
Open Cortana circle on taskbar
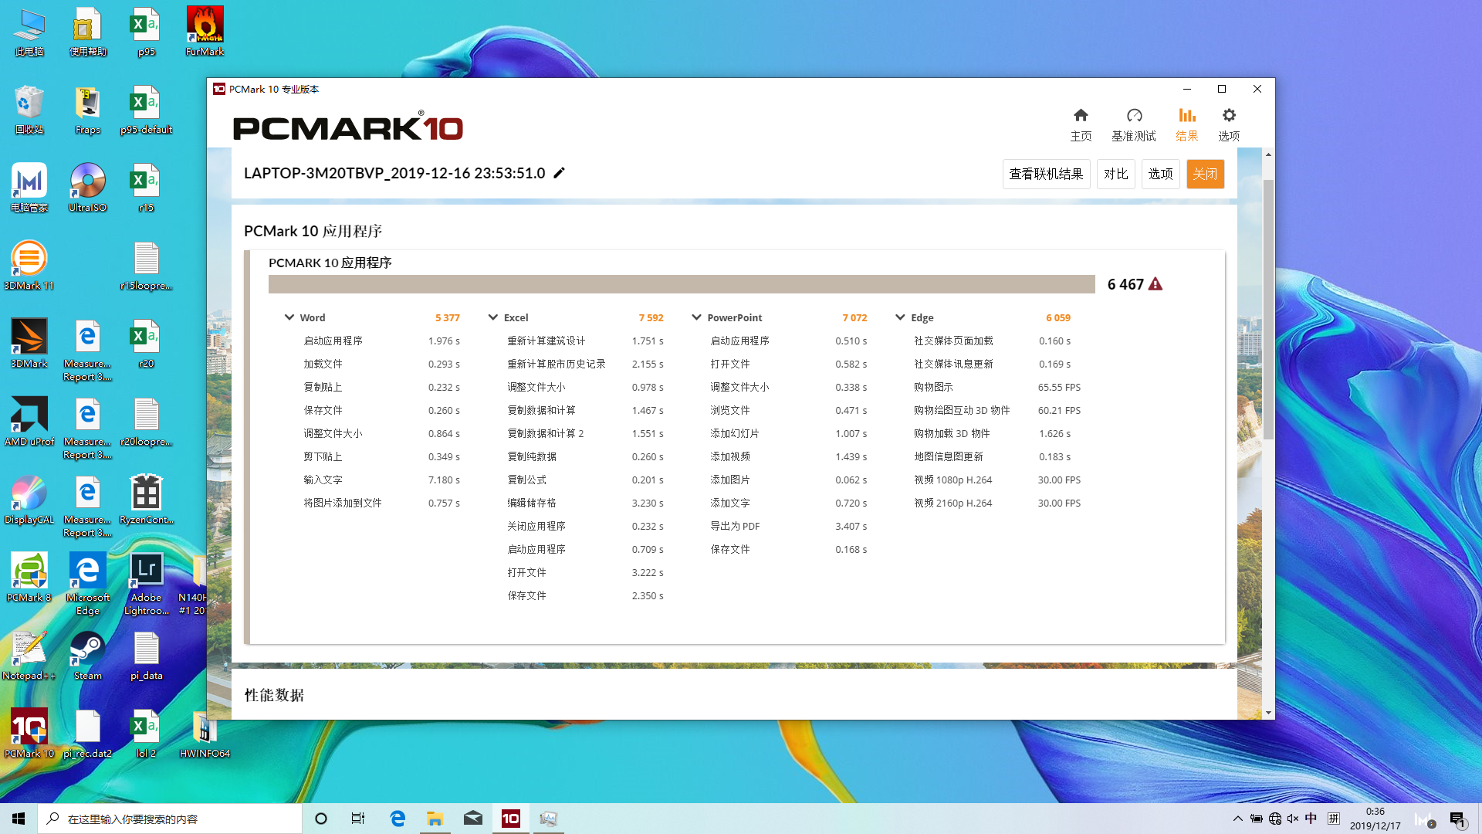pos(321,819)
